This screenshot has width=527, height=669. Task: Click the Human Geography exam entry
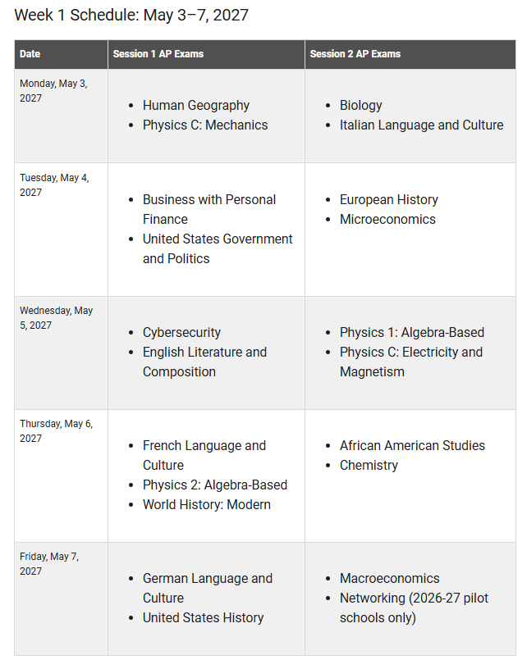tap(196, 106)
